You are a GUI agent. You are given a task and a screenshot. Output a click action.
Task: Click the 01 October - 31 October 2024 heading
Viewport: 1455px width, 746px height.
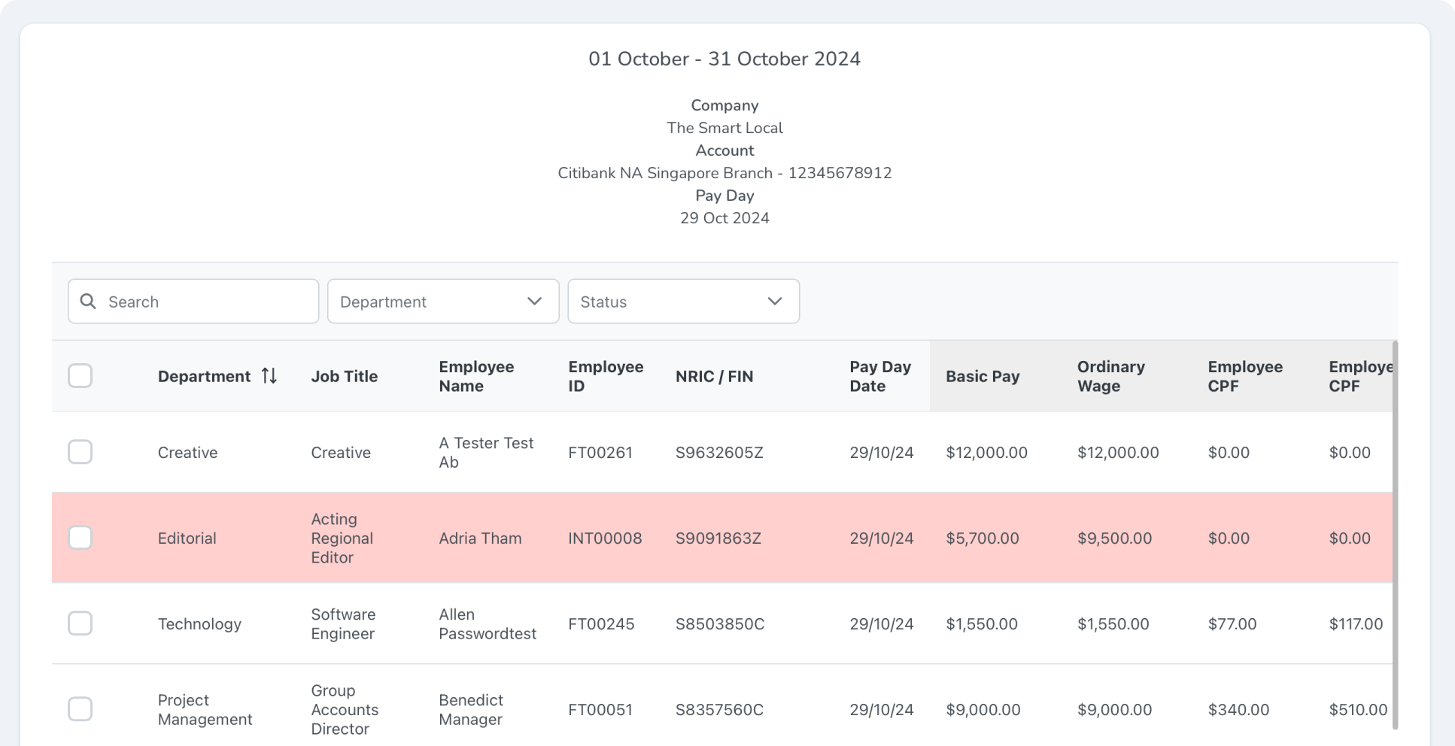(x=724, y=59)
